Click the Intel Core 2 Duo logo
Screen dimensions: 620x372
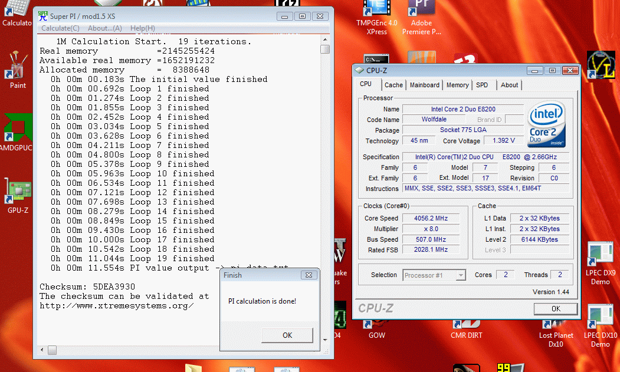[547, 124]
